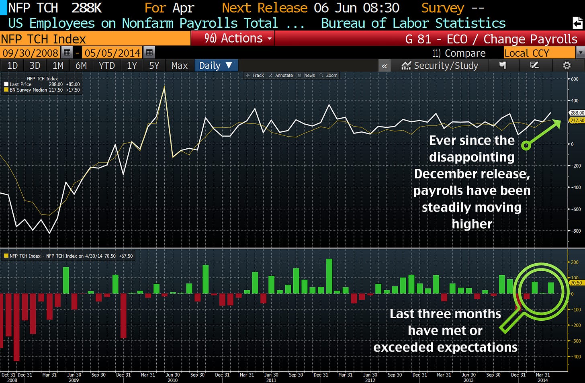Toggle News markers on chart

(x=307, y=75)
